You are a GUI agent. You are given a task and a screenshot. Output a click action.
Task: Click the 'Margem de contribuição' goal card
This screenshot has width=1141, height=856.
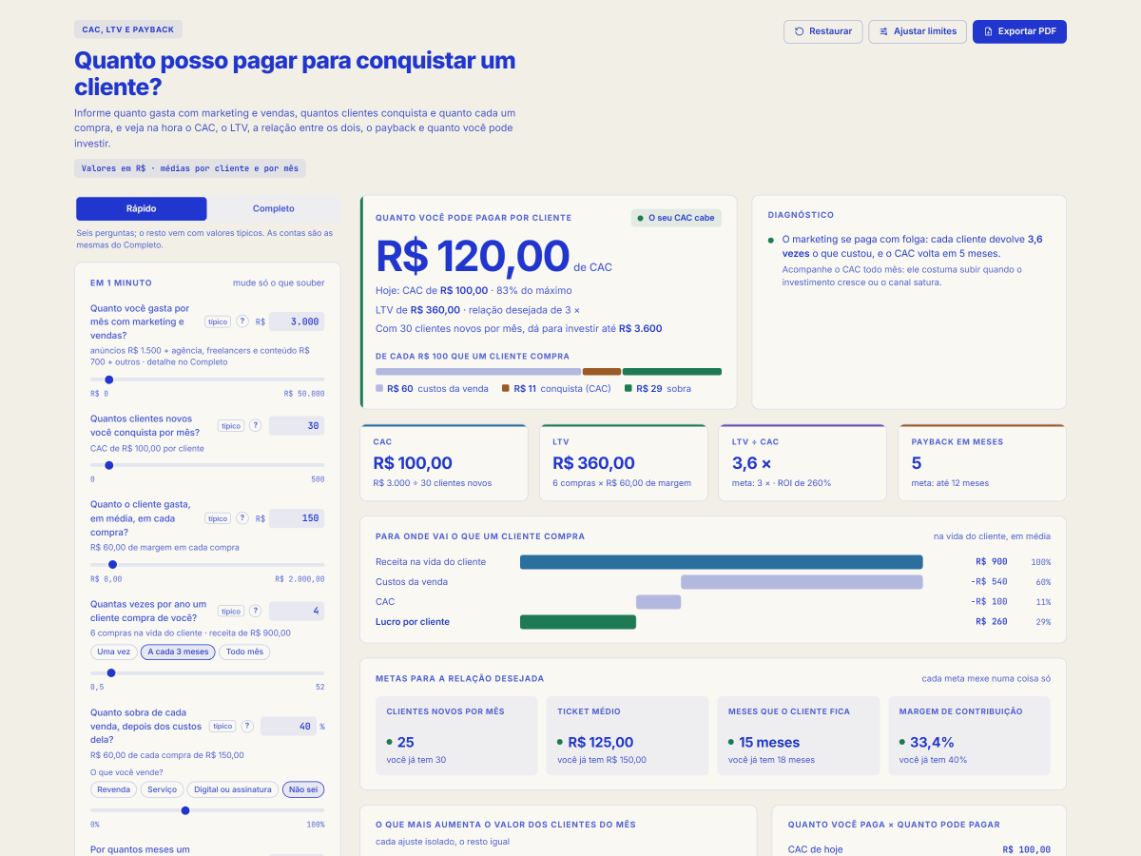click(x=969, y=735)
